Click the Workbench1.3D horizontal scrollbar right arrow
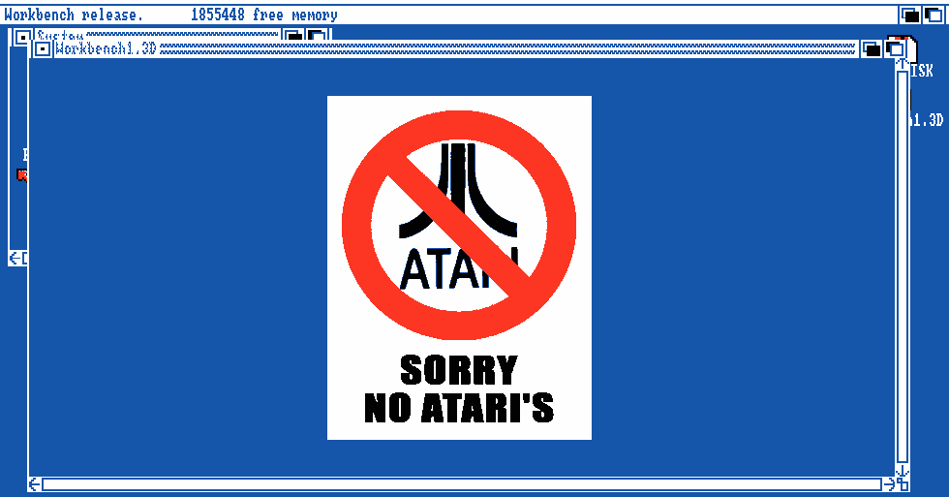 pyautogui.click(x=888, y=483)
